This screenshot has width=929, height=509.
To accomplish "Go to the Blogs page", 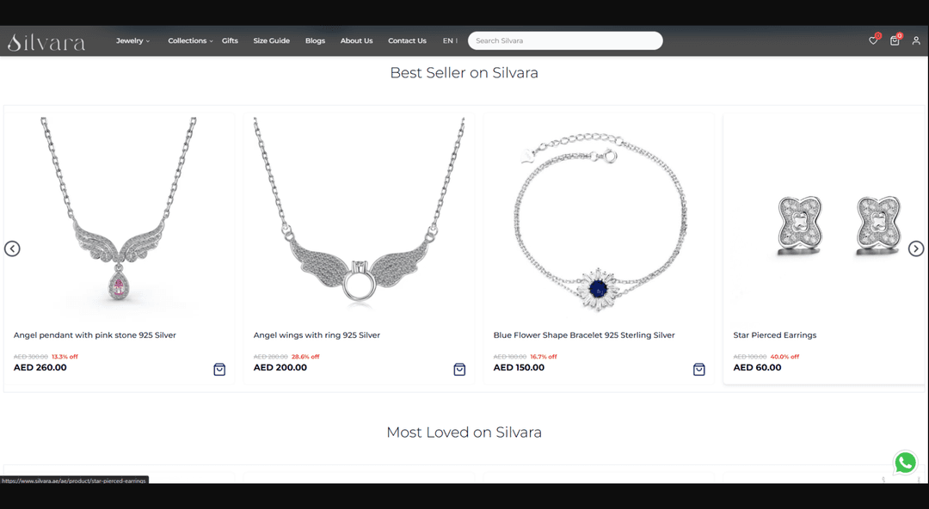I will [x=315, y=41].
